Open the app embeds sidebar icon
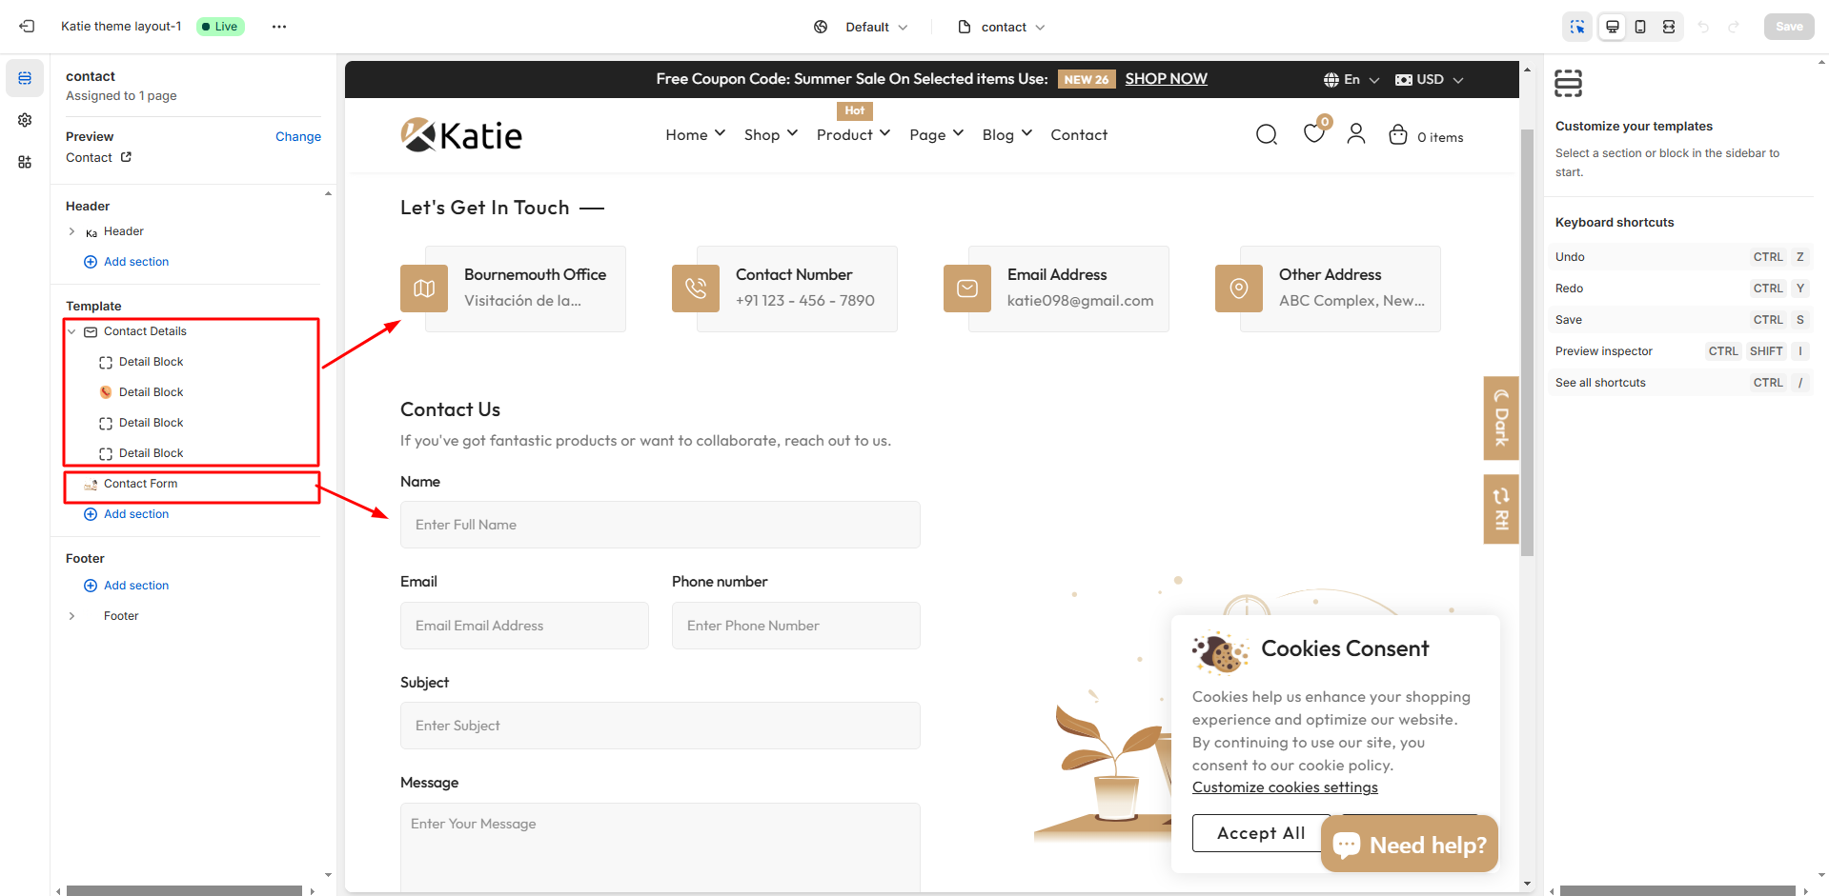 pos(25,162)
